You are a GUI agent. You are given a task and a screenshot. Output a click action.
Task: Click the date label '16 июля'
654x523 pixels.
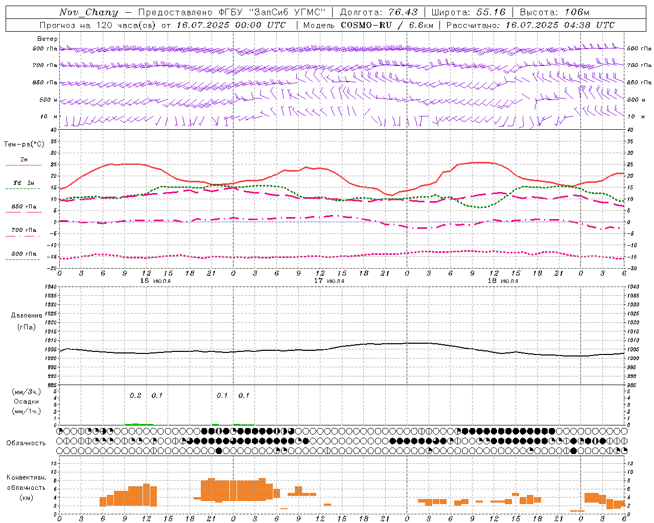coord(155,281)
